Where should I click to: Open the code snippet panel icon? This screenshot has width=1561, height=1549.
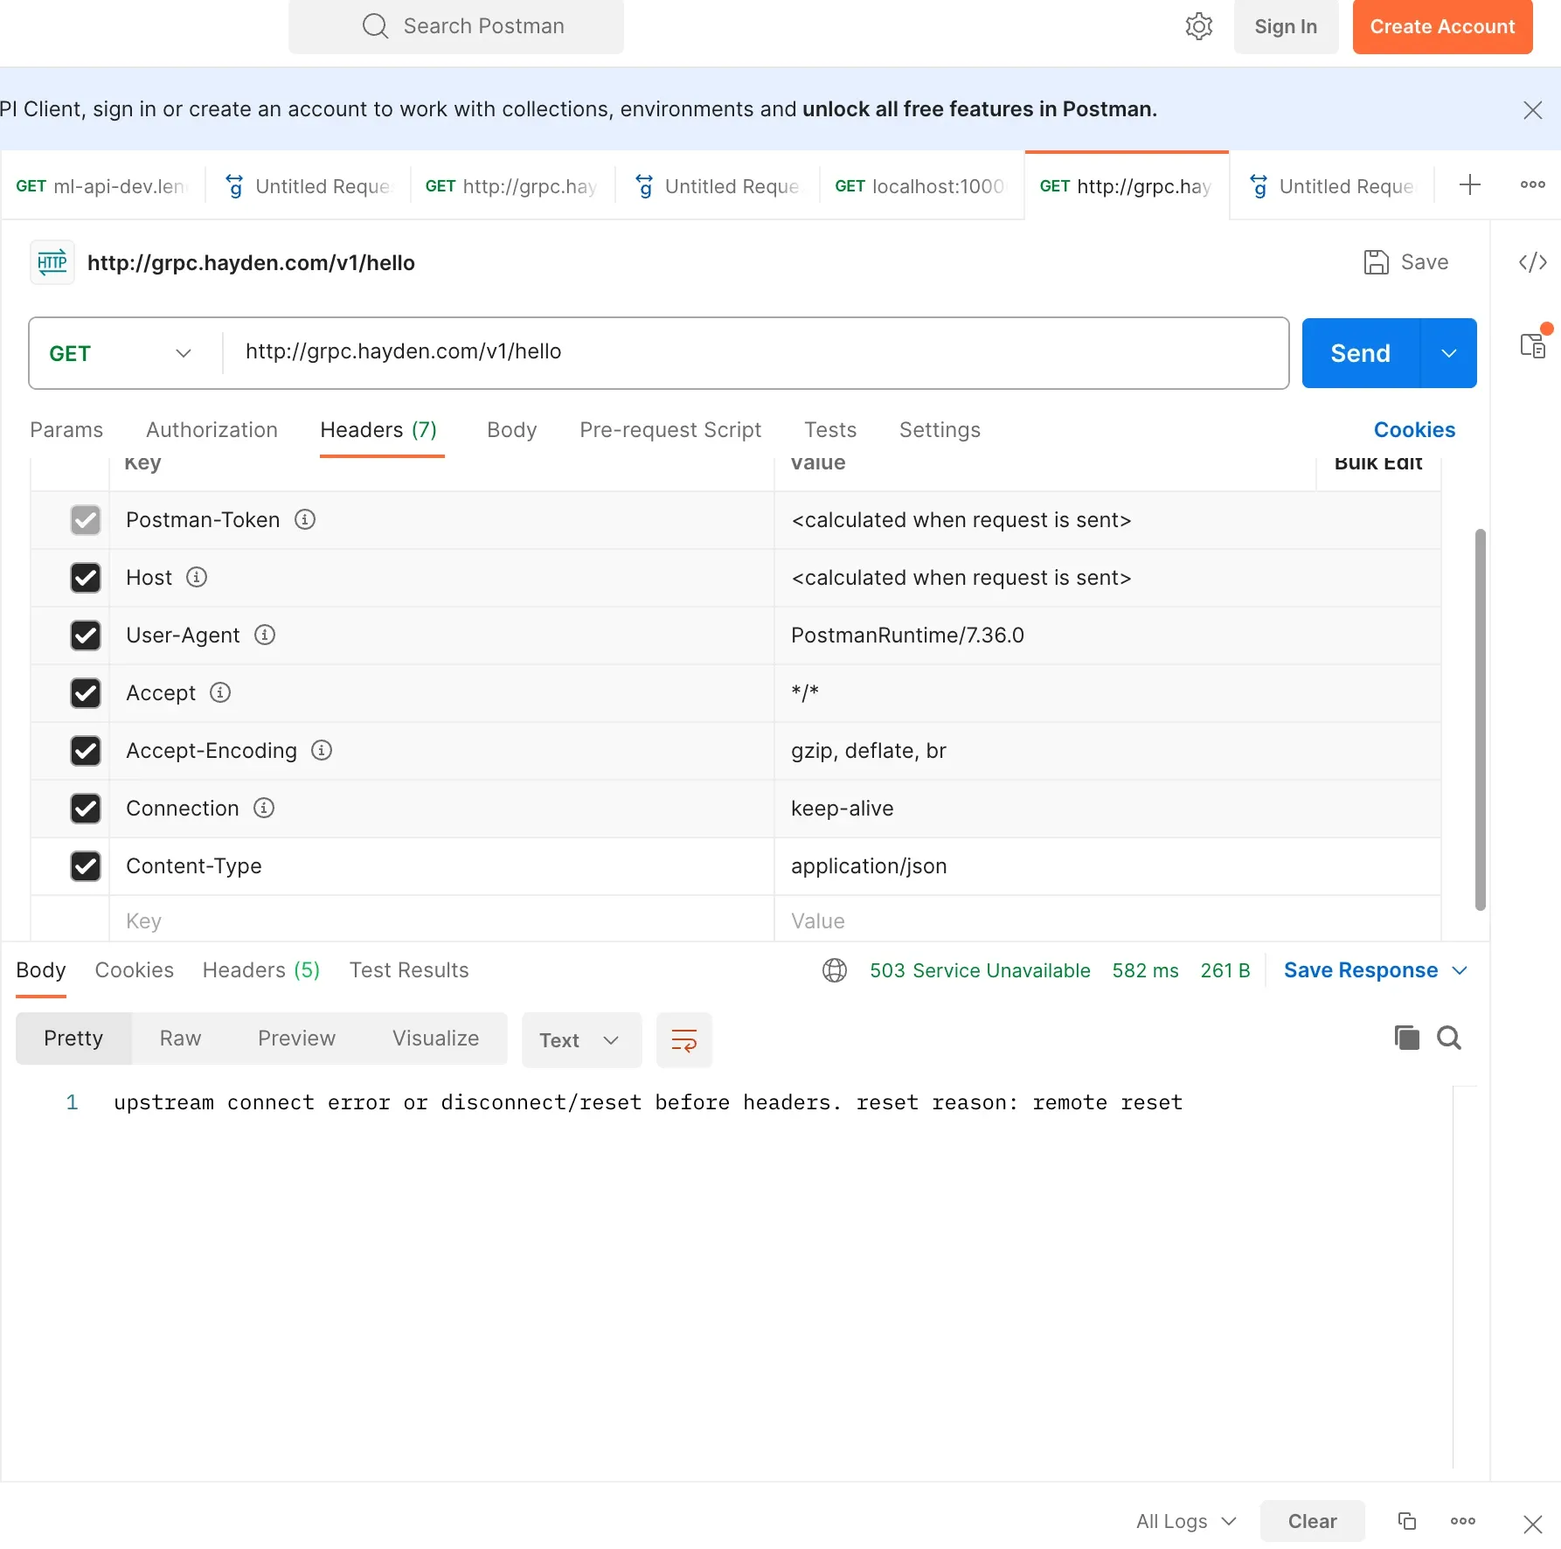(1533, 262)
